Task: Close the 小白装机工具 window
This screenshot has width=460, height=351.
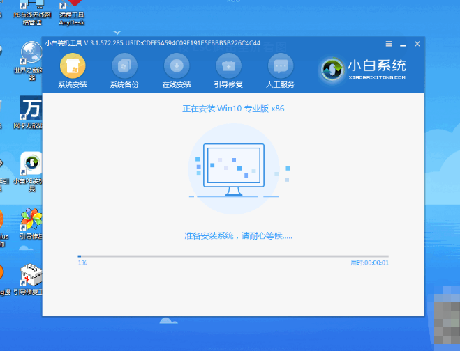Action: (417, 43)
